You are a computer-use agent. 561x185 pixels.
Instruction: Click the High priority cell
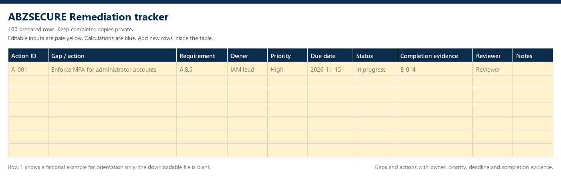[x=287, y=69]
